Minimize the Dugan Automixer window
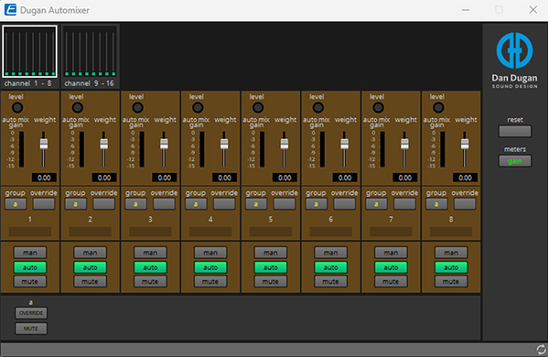The width and height of the screenshot is (549, 357). pos(466,10)
